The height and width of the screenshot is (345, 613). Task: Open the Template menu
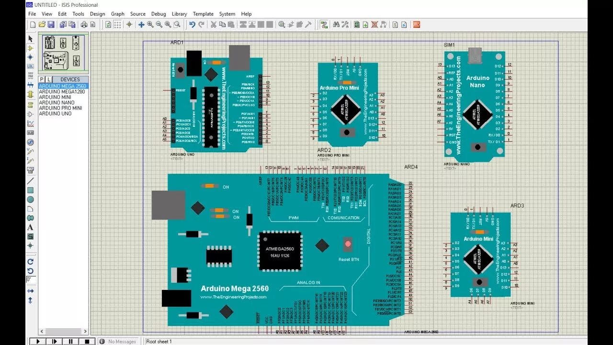coord(203,14)
